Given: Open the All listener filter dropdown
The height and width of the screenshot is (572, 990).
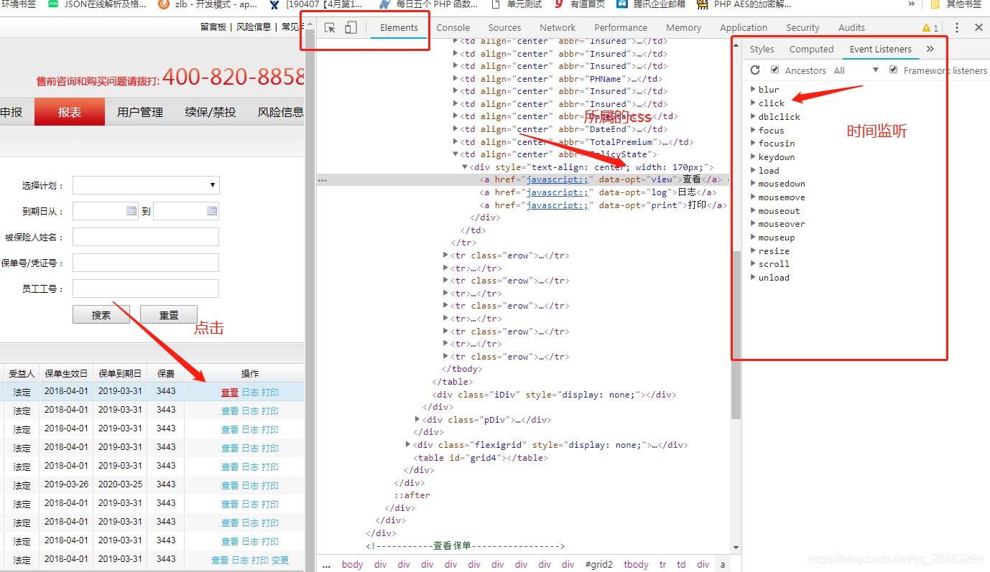Looking at the screenshot, I should pyautogui.click(x=856, y=70).
